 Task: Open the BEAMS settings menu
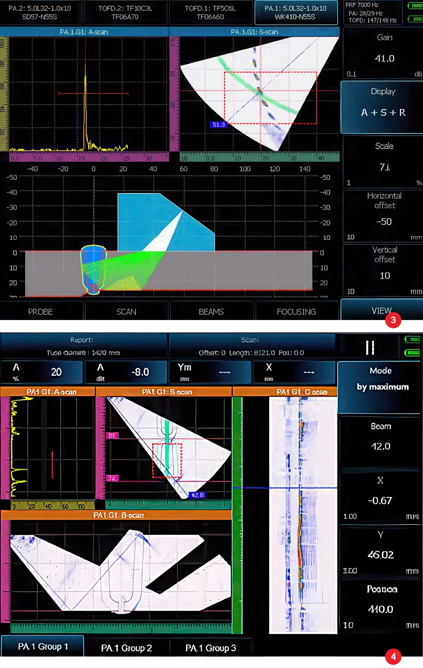[x=211, y=312]
